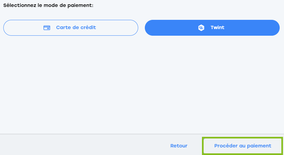Tap the white Twint badge icon
The width and height of the screenshot is (284, 155).
[x=201, y=28]
